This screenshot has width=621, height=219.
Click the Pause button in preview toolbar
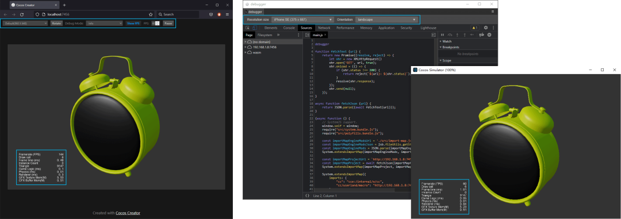(168, 24)
